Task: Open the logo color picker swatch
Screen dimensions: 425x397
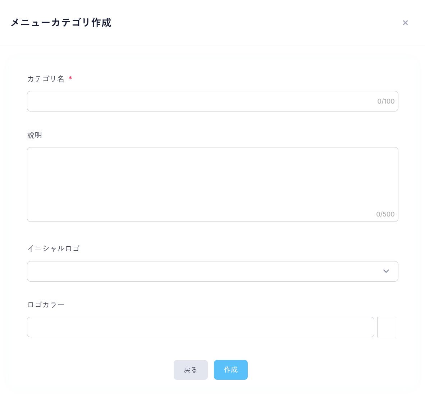Action: tap(387, 327)
